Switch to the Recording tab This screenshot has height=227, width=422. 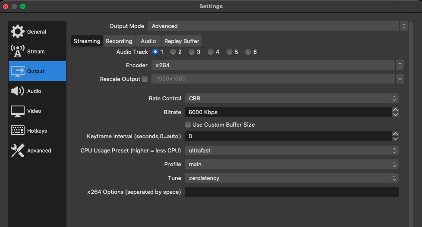coord(119,41)
